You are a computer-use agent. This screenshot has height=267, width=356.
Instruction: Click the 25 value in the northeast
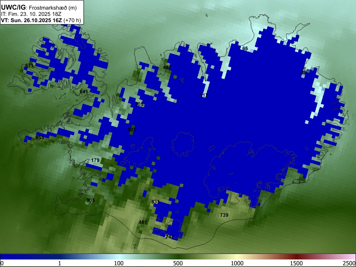point(304,72)
